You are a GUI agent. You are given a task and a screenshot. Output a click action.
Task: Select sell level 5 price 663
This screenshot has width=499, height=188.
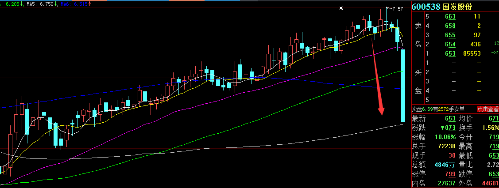click(x=450, y=17)
